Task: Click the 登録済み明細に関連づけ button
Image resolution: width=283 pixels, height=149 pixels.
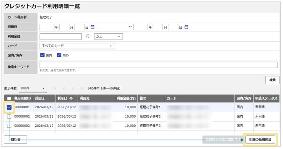Action: [223, 140]
